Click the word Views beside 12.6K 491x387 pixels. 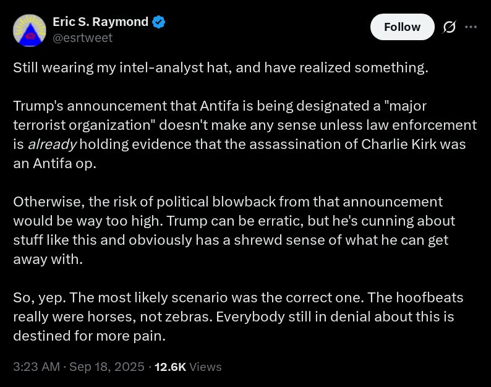205,367
